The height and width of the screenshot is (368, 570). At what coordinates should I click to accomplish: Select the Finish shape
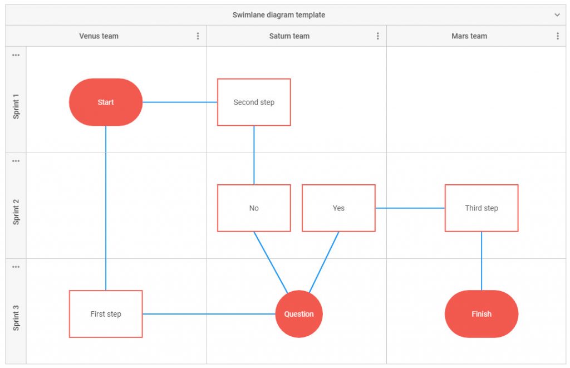(481, 314)
